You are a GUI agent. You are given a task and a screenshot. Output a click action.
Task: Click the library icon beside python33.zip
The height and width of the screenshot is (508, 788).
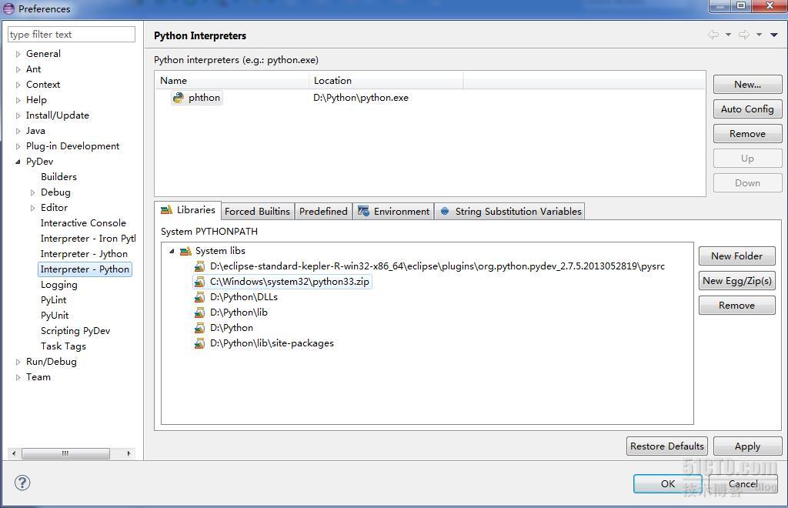[x=200, y=282]
